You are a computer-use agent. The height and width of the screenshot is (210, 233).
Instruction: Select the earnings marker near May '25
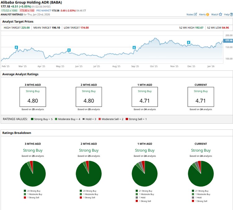pyautogui.click(x=69, y=50)
